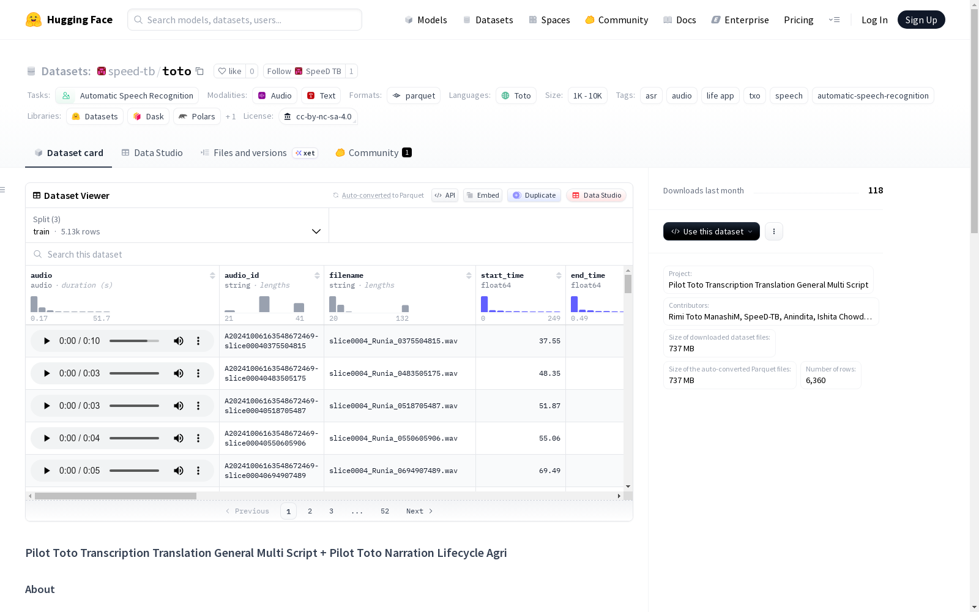This screenshot has height=612, width=979.
Task: Seek in the slice0004_Runia_0483505175 audio progress bar
Action: [134, 373]
